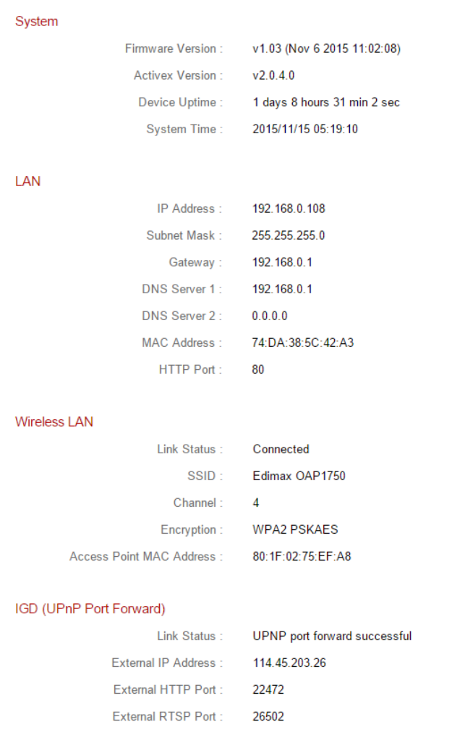This screenshot has height=735, width=452.
Task: Click the External RTSP Port value 26502
Action: [268, 717]
